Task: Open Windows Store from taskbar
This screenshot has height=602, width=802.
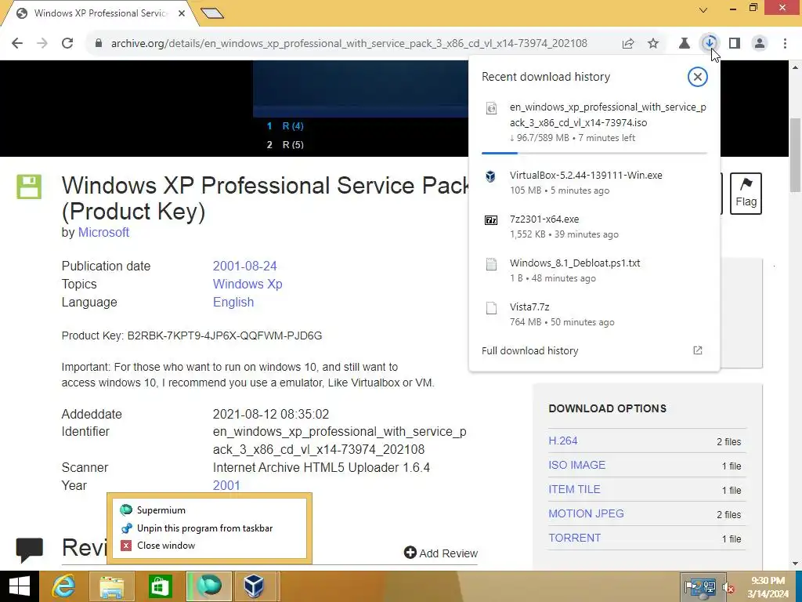Action: click(x=160, y=586)
